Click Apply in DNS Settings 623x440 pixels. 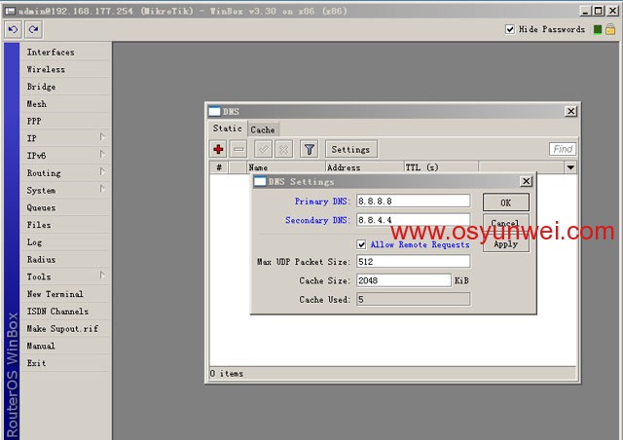click(x=506, y=244)
